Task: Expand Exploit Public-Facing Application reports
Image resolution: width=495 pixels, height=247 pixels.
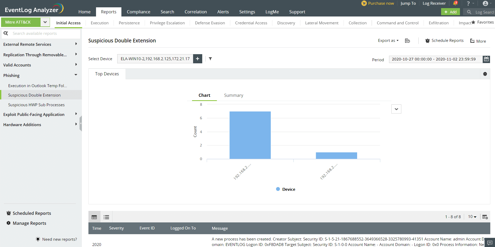Action: pos(76,114)
